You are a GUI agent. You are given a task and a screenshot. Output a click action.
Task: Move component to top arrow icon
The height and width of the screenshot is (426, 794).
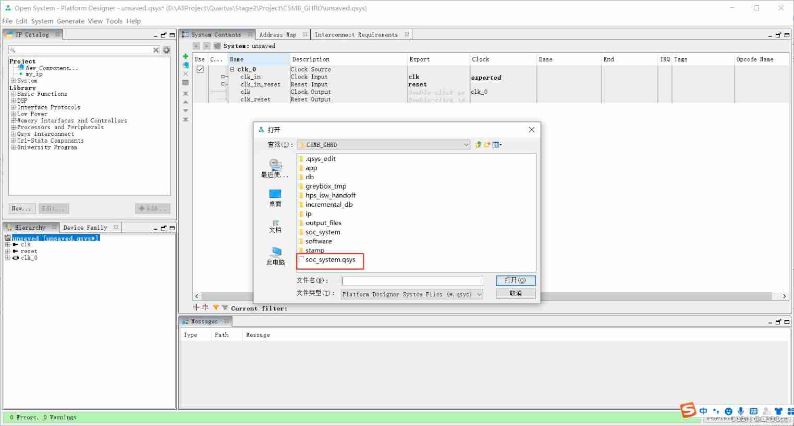pos(185,94)
